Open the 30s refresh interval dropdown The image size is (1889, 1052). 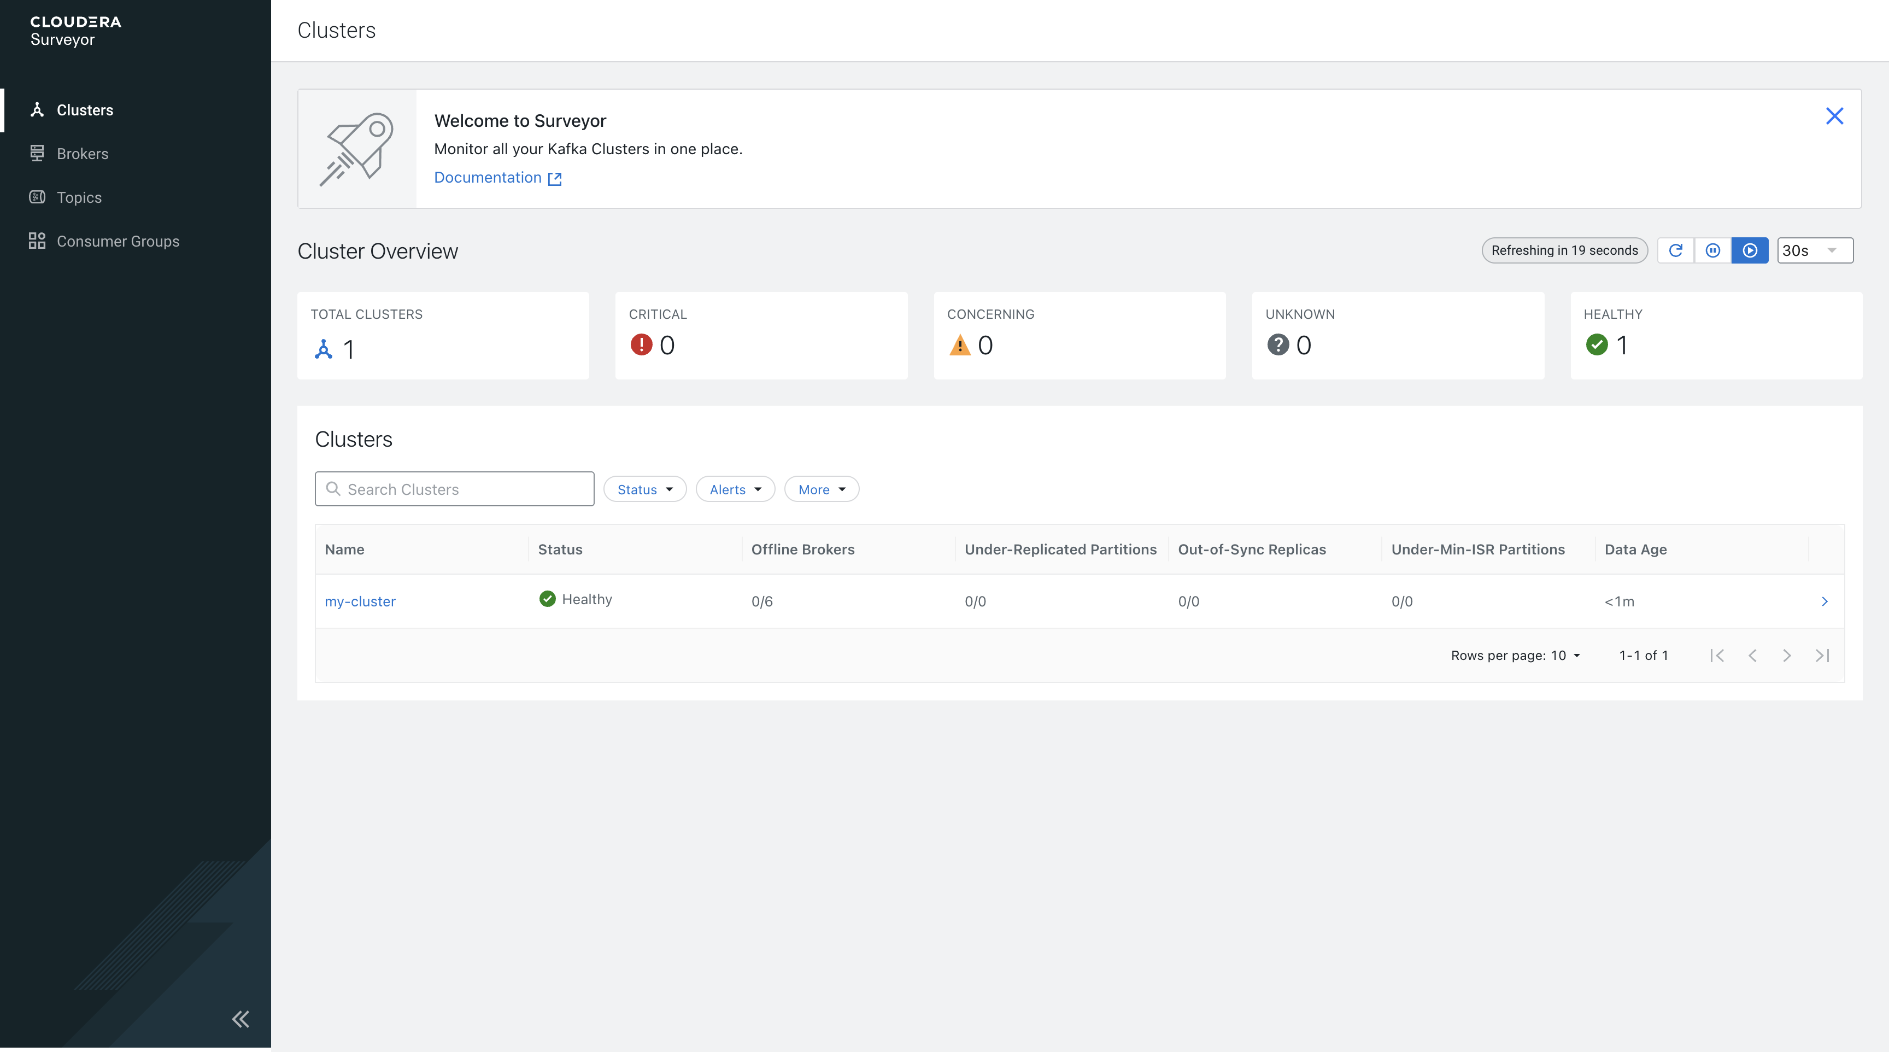[x=1815, y=250]
